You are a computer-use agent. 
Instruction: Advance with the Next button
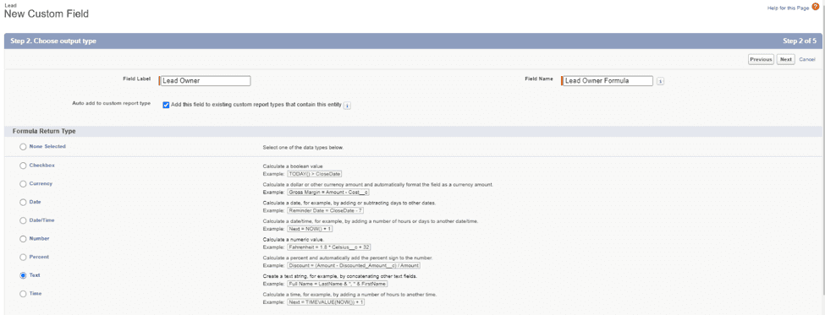[x=786, y=59]
